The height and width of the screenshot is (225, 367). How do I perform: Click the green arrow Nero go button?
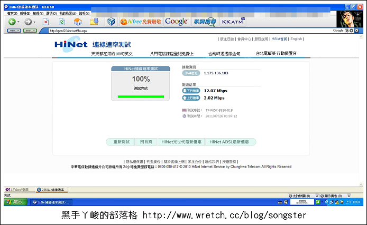pos(318,202)
